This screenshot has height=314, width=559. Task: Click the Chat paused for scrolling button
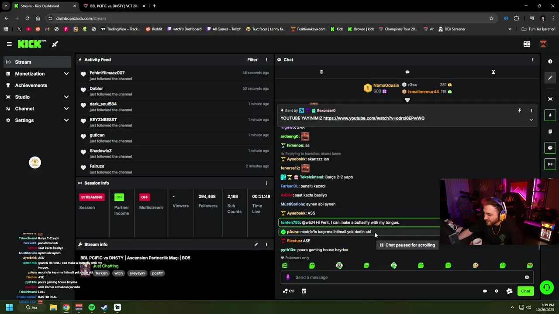coord(407,245)
